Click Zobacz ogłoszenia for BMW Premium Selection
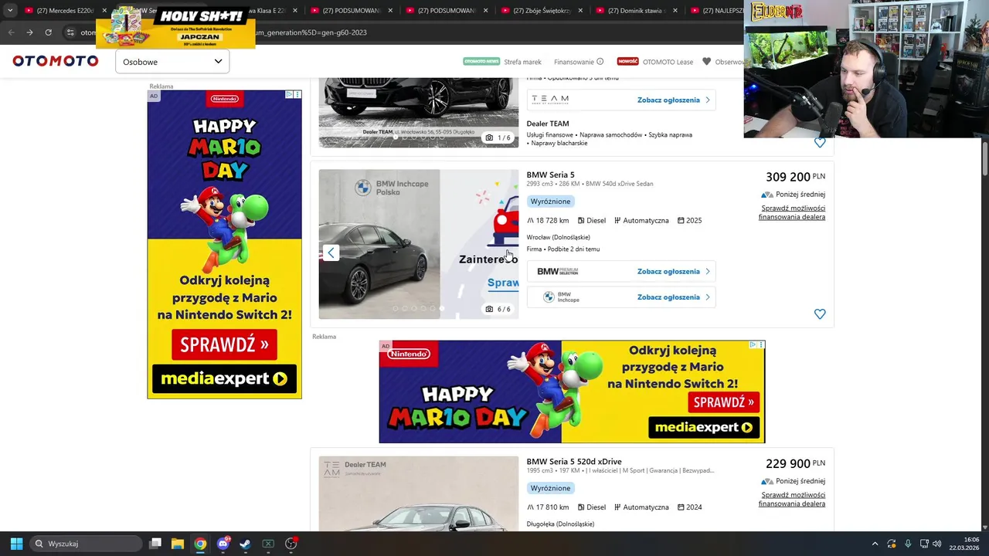 point(673,272)
